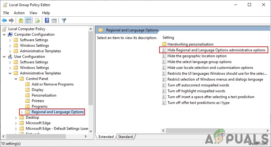Toggle Show/Hide Action Pane toolbar icon

pyautogui.click(x=54, y=21)
